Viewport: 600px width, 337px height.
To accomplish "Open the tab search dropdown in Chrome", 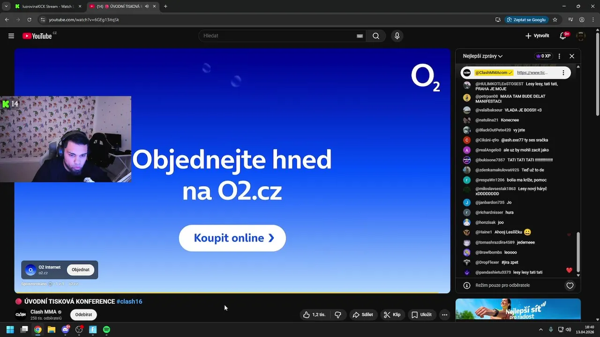I will 6,7.
